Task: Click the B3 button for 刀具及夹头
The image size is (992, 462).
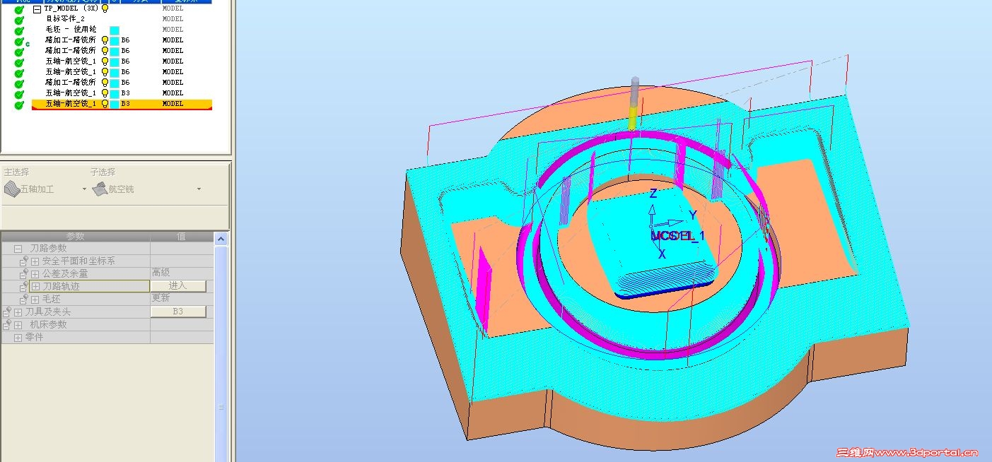Action: pos(178,312)
